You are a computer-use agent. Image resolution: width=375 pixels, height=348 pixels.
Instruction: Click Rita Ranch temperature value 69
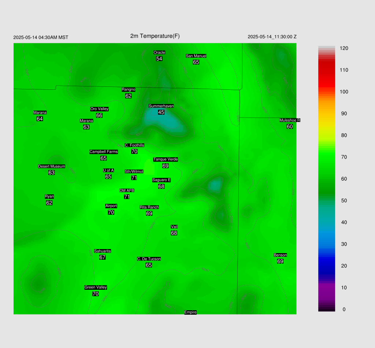149,214
